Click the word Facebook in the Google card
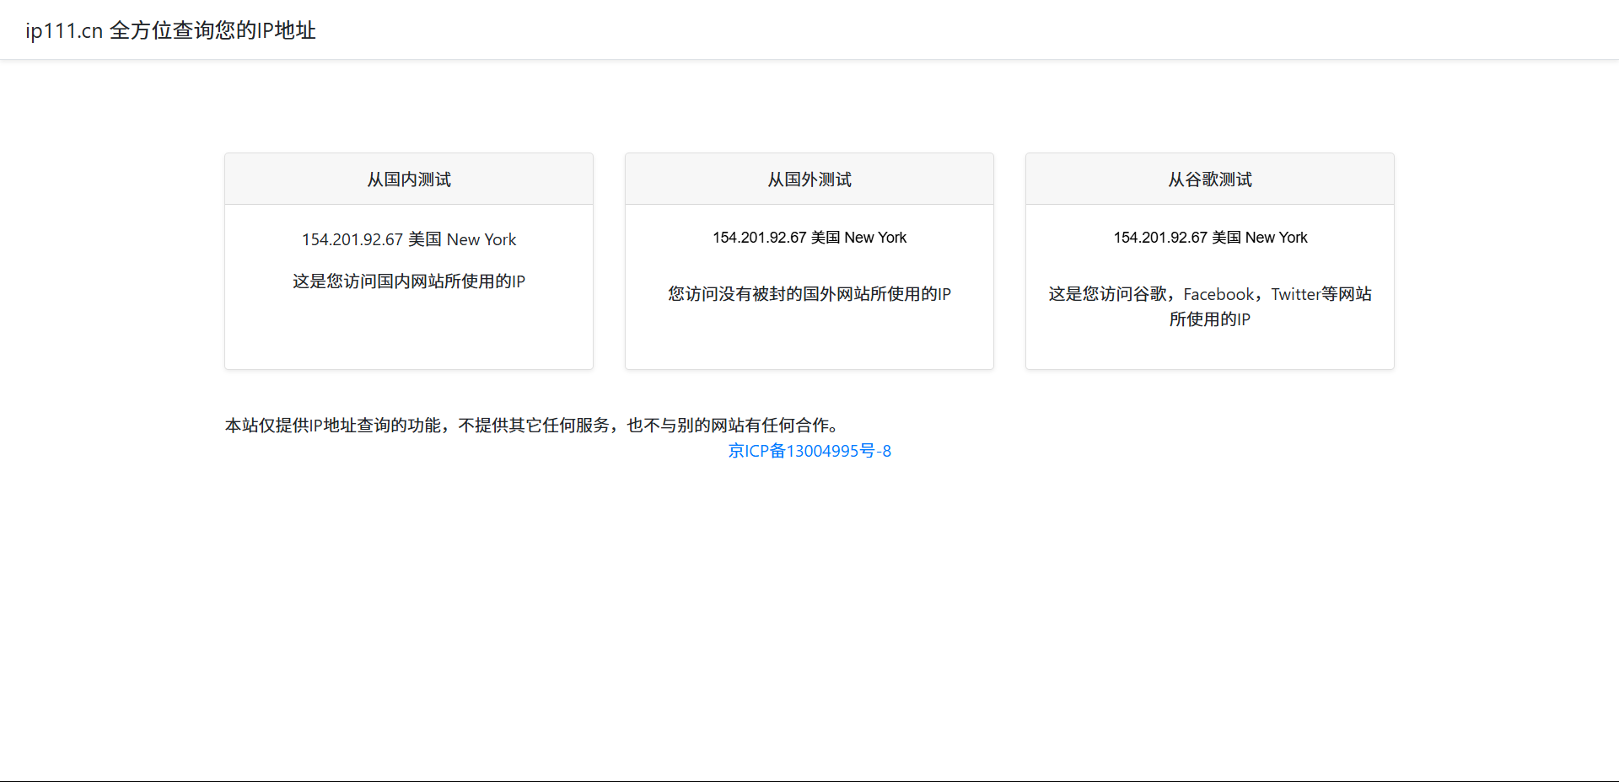Image resolution: width=1619 pixels, height=782 pixels. click(1218, 294)
